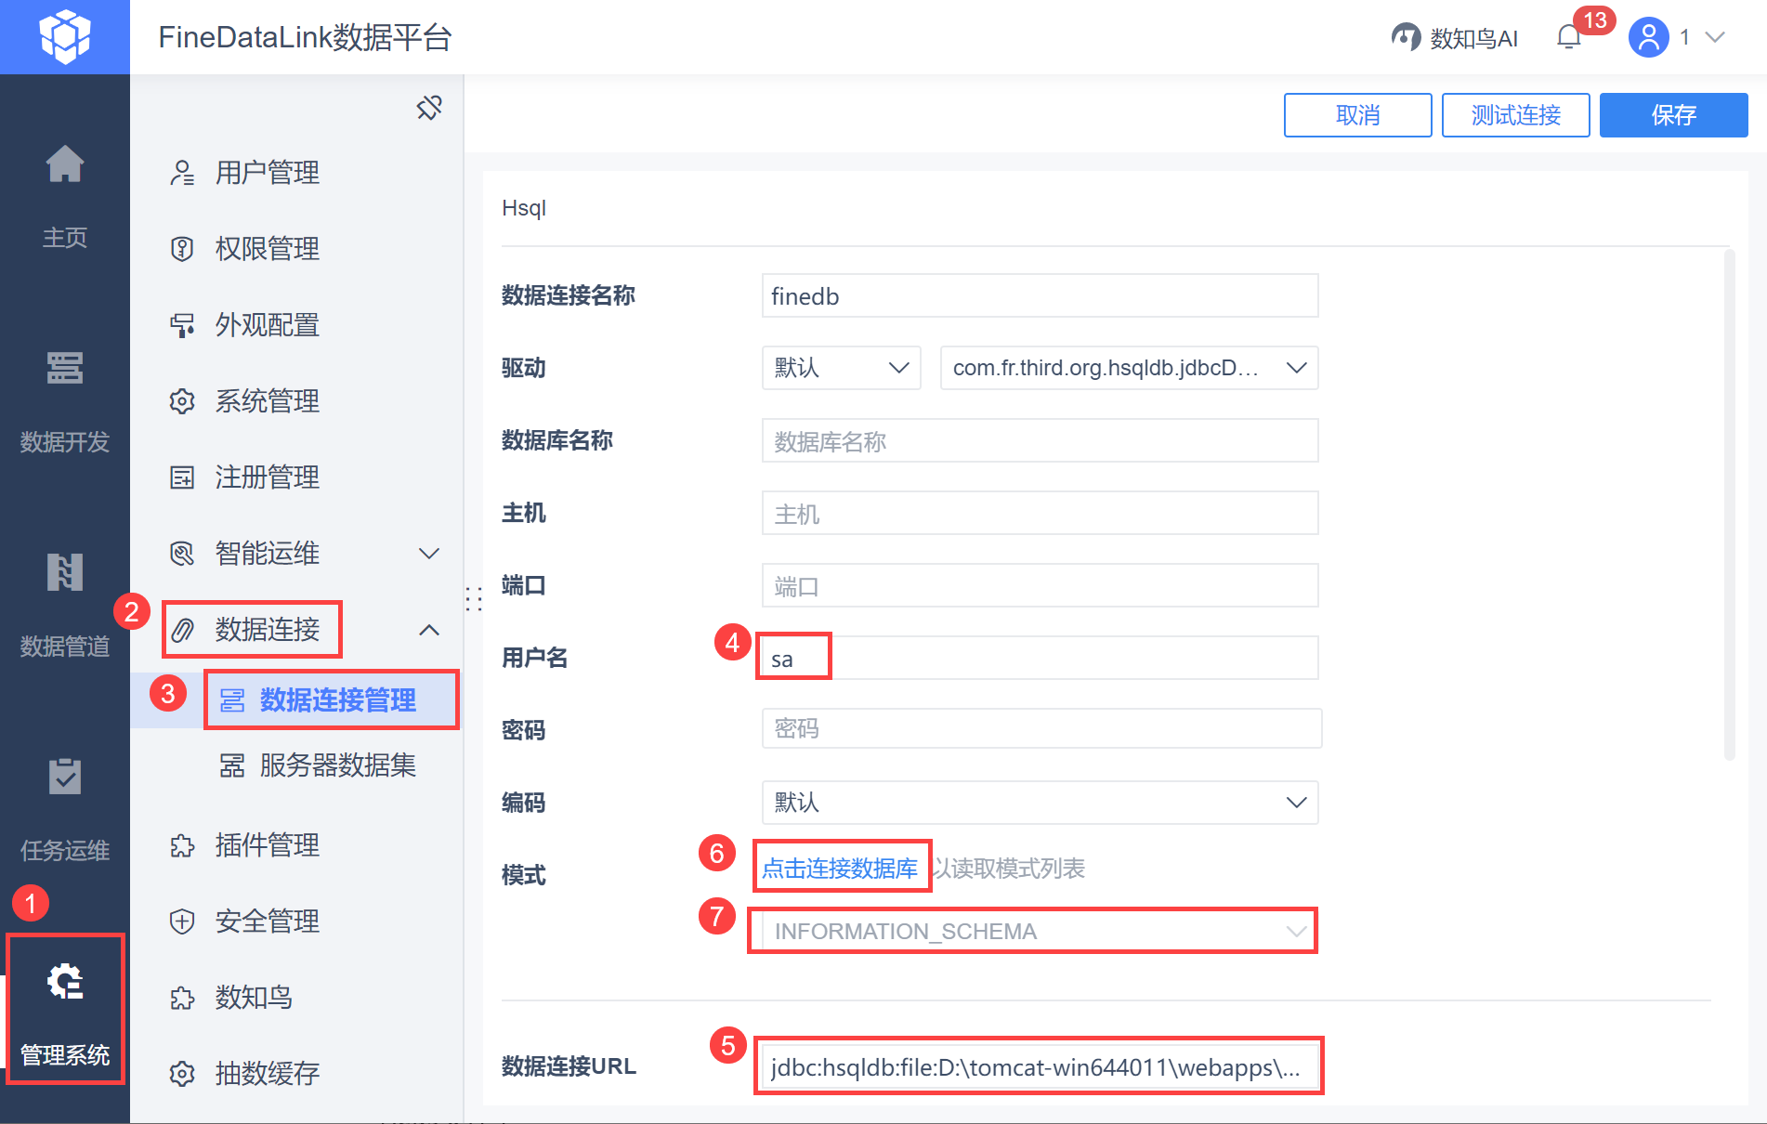Open the 数据开发 sidebar icon
Screen dimensions: 1767x1124
click(x=65, y=369)
